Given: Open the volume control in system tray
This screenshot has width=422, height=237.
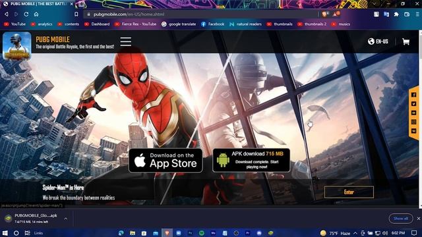Looking at the screenshot, I should pos(385,233).
